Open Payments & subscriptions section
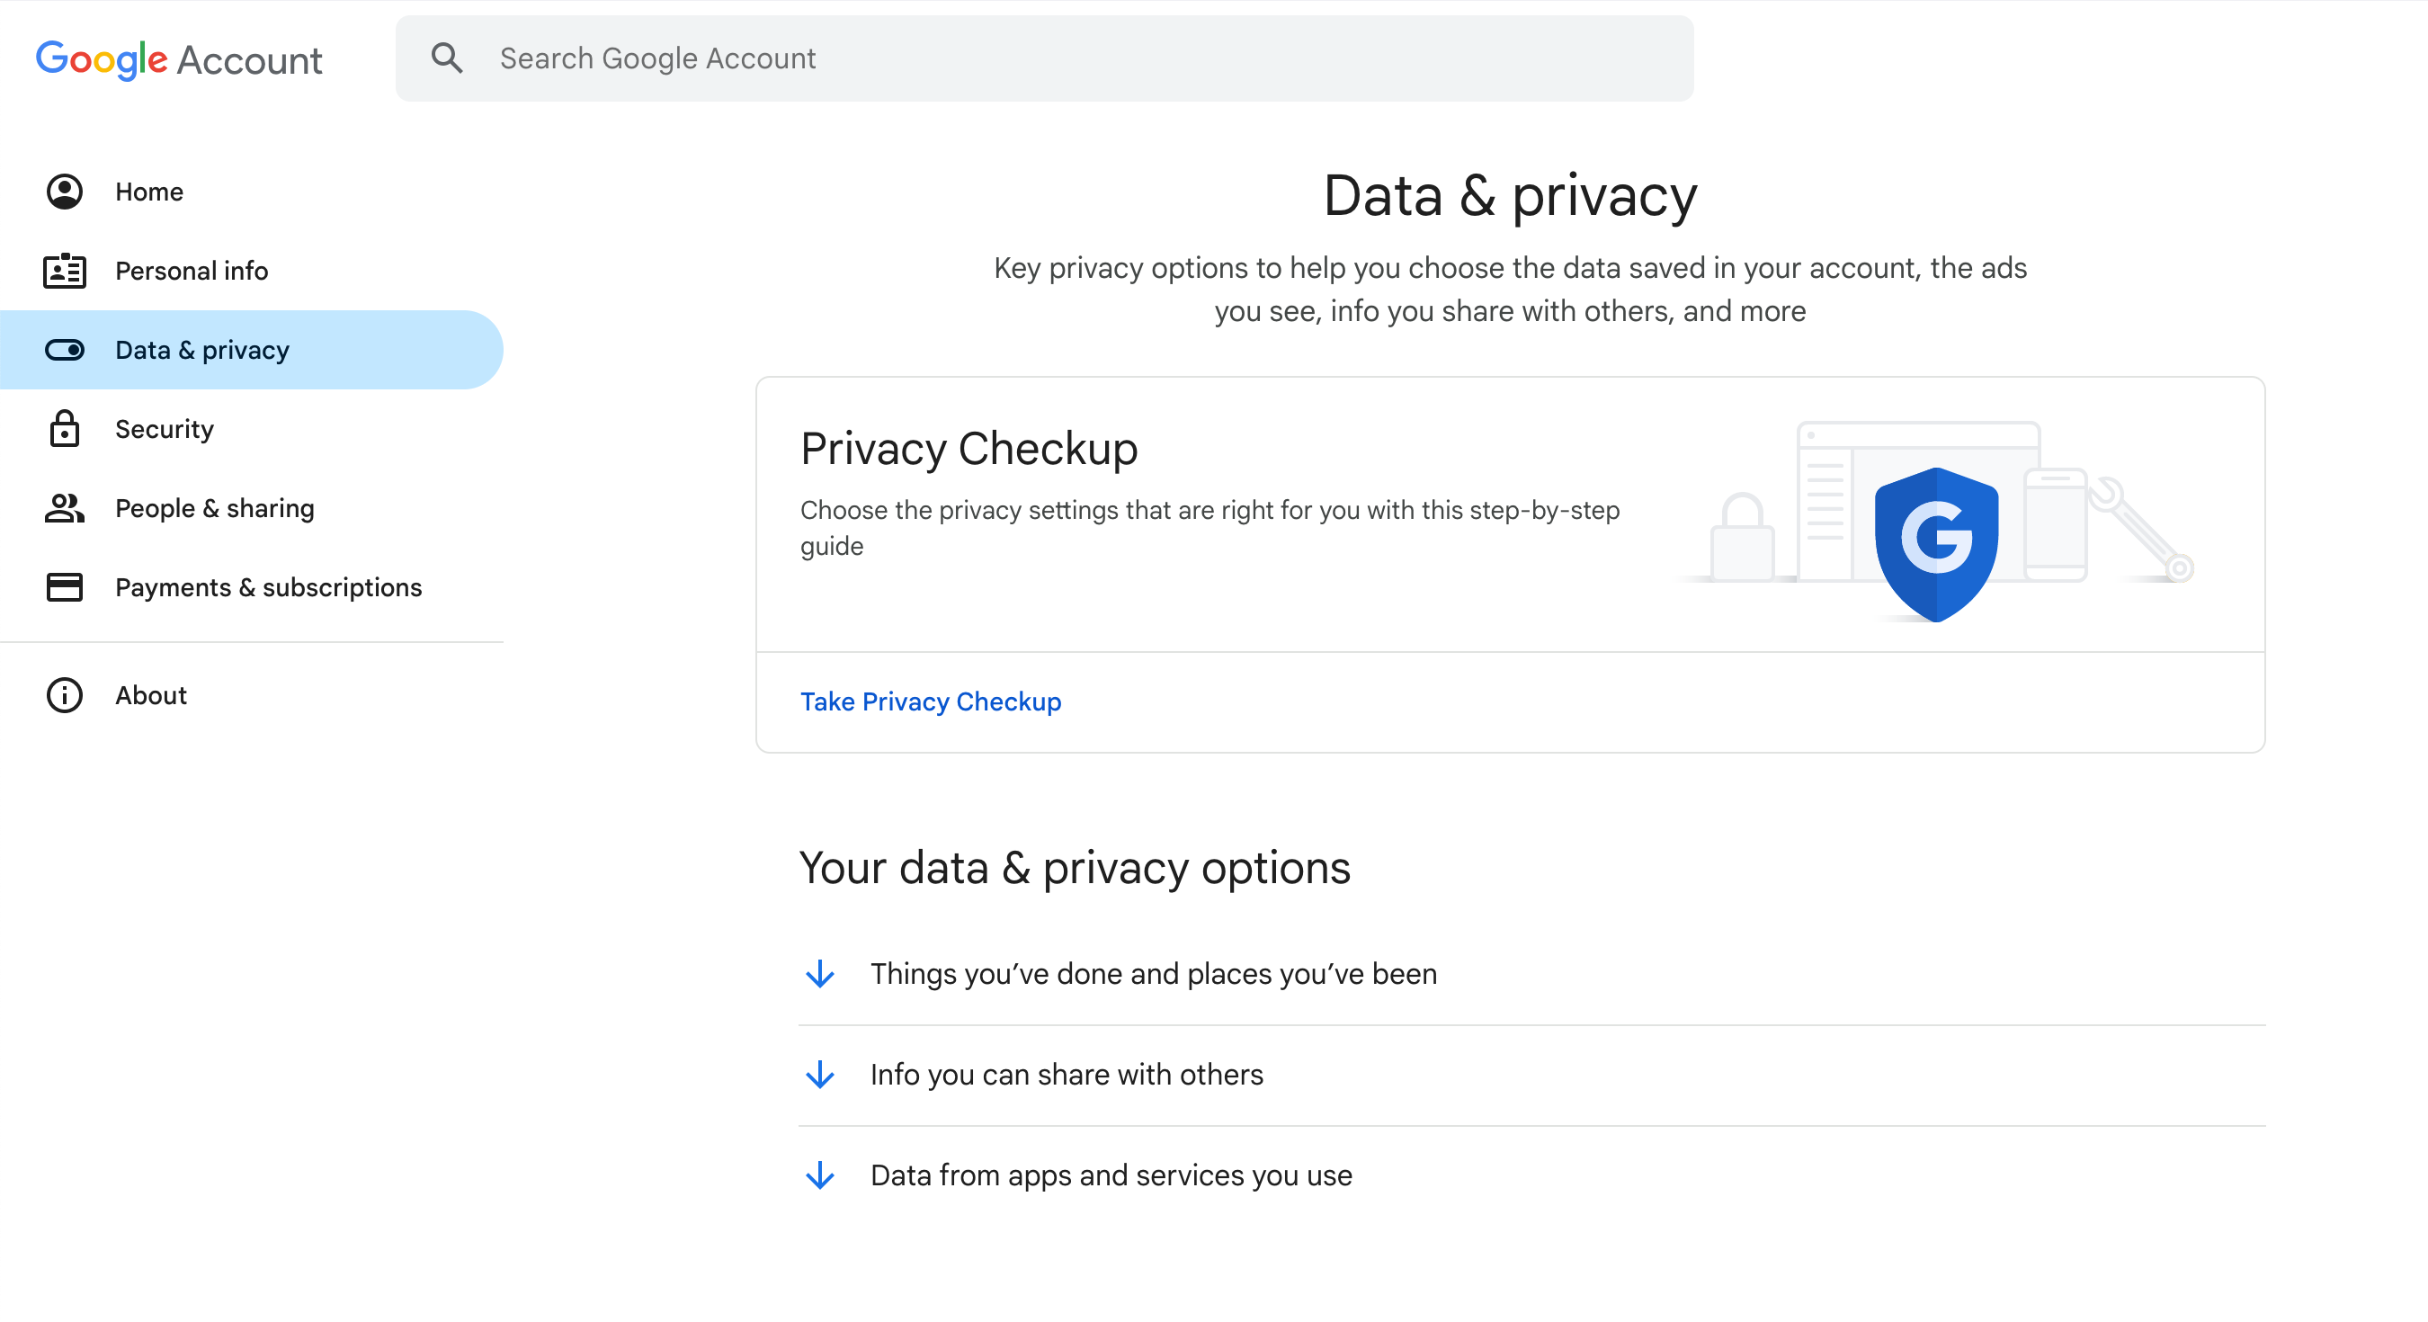Viewport: 2428px width, 1322px height. point(269,587)
